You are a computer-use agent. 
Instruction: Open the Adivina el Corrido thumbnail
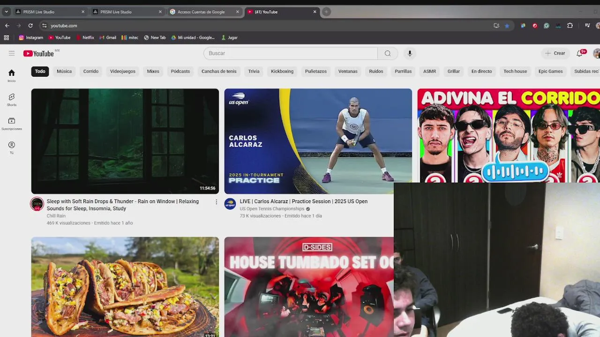[509, 136]
